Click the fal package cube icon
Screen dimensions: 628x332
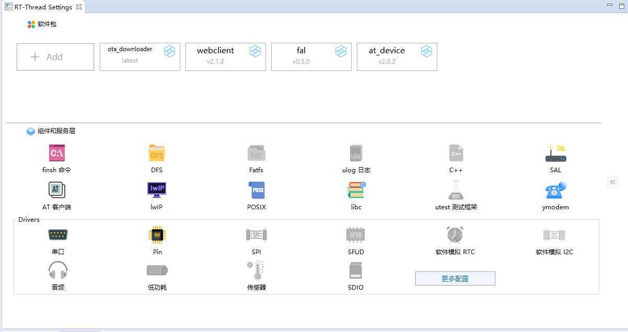pyautogui.click(x=341, y=51)
